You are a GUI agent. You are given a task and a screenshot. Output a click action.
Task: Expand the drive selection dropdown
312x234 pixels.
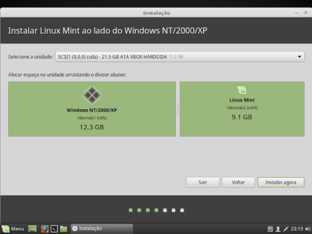coord(180,57)
